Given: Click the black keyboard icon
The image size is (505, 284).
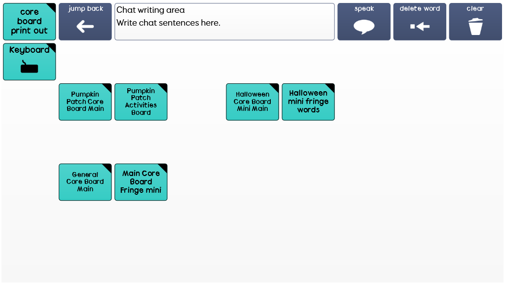Looking at the screenshot, I should coord(29,67).
